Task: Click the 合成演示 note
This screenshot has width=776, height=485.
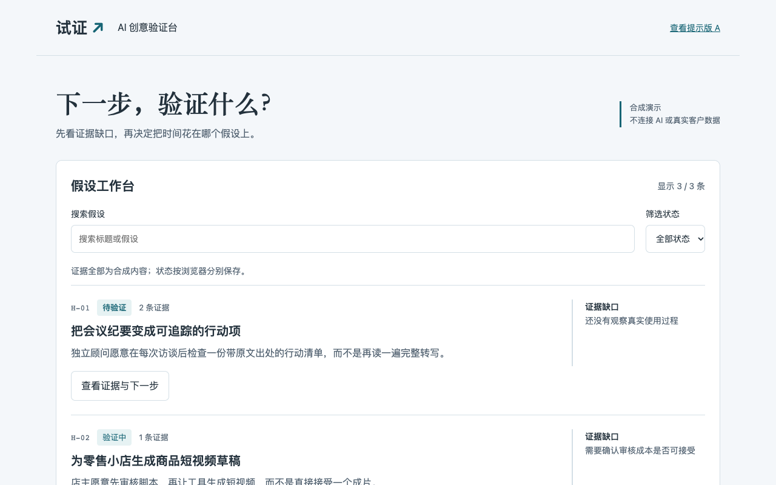Action: click(x=646, y=107)
